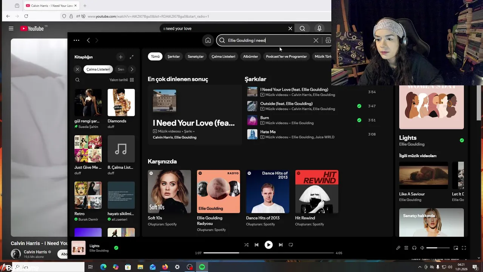The width and height of the screenshot is (483, 272).
Task: Switch to Çalma Listeleri results tab
Action: (223, 56)
